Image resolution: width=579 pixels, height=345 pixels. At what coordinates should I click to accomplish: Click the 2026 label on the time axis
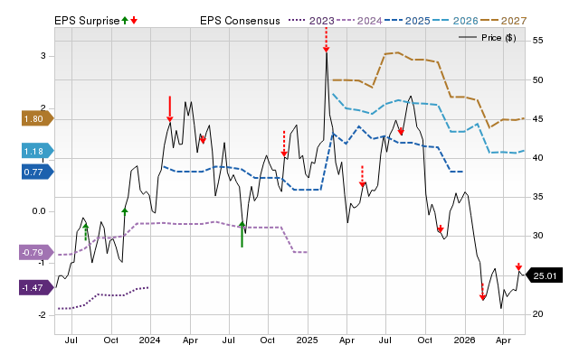coord(464,340)
